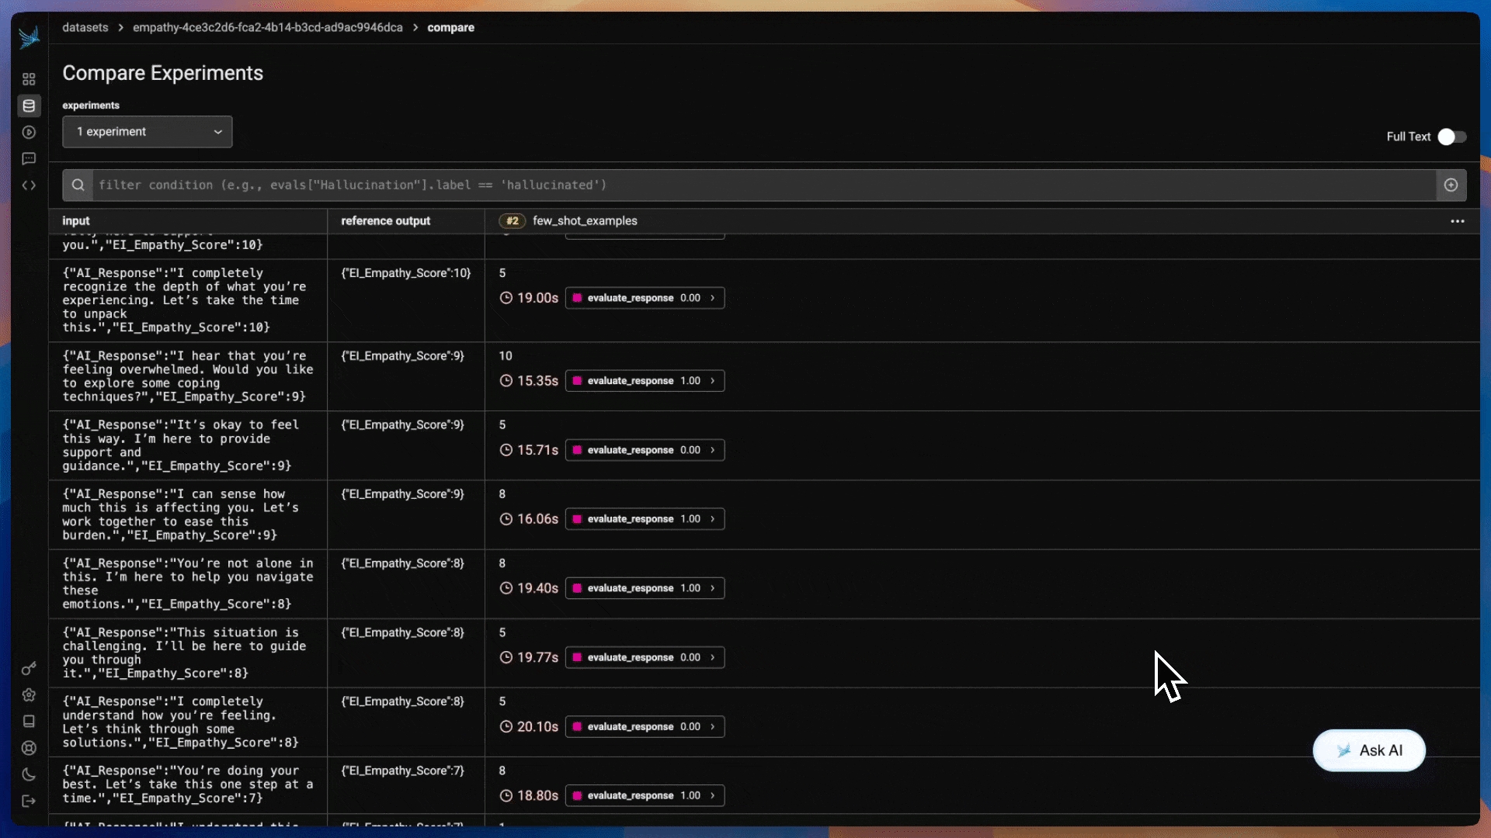Click the code brackets icon in sidebar
Screen dimensions: 1491x838
point(29,185)
